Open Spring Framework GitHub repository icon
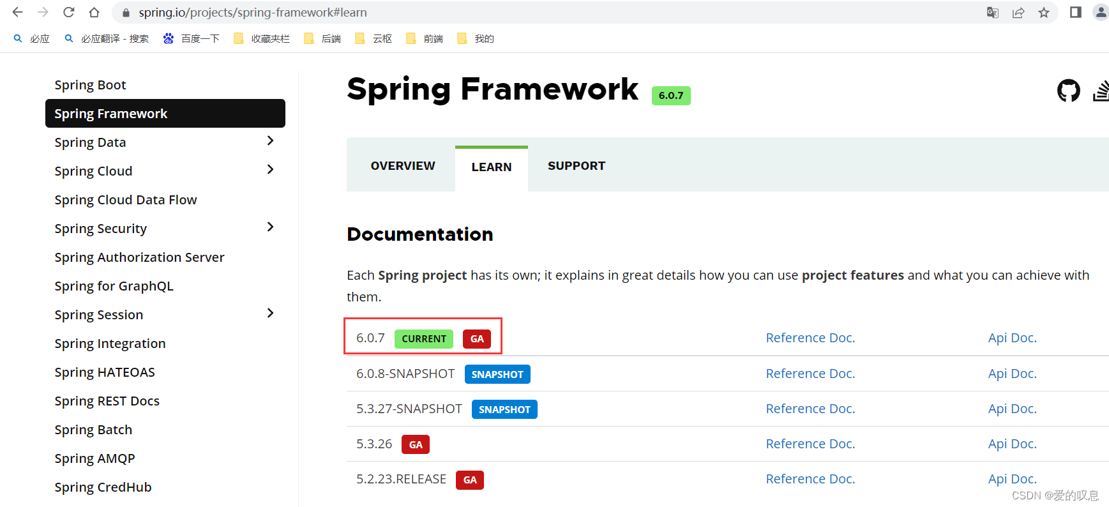 click(x=1069, y=91)
